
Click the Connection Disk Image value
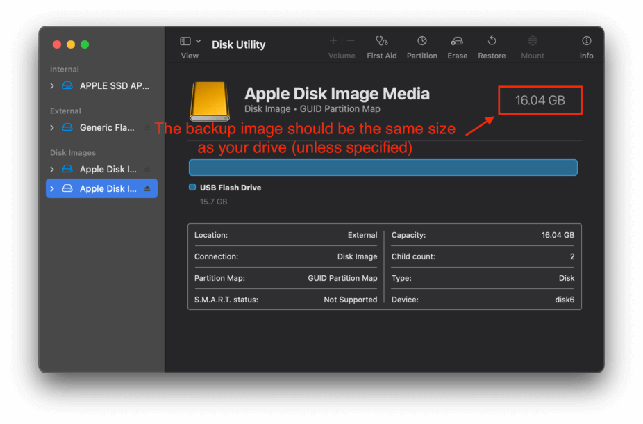point(357,256)
